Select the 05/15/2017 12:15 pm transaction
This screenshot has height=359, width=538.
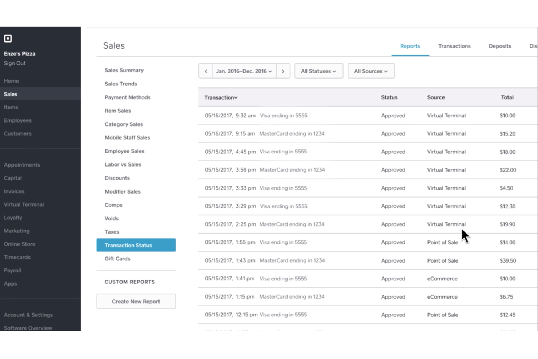pos(368,315)
